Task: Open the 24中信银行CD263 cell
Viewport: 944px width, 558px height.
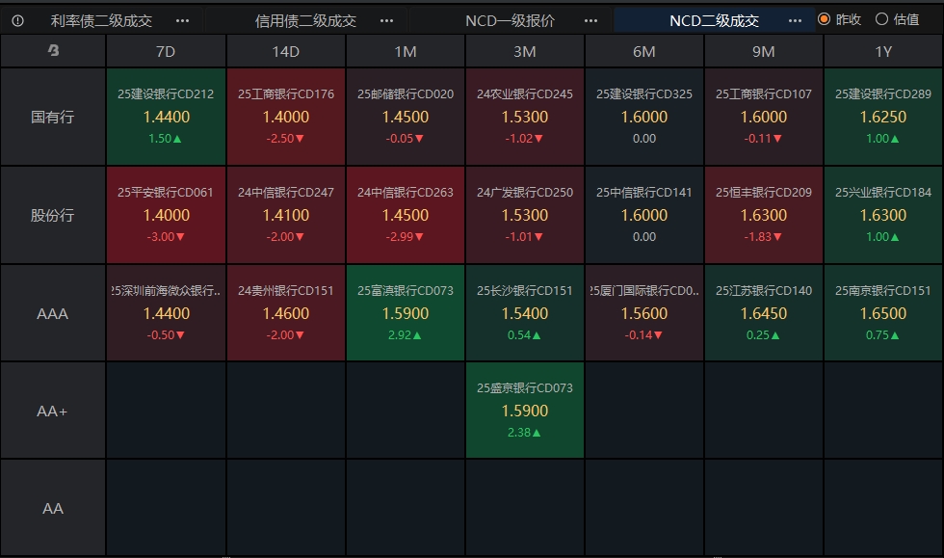Action: (x=406, y=215)
